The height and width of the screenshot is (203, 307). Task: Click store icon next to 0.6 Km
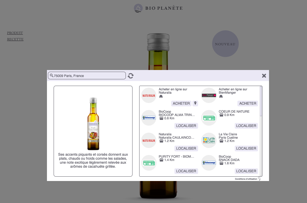pos(161,118)
